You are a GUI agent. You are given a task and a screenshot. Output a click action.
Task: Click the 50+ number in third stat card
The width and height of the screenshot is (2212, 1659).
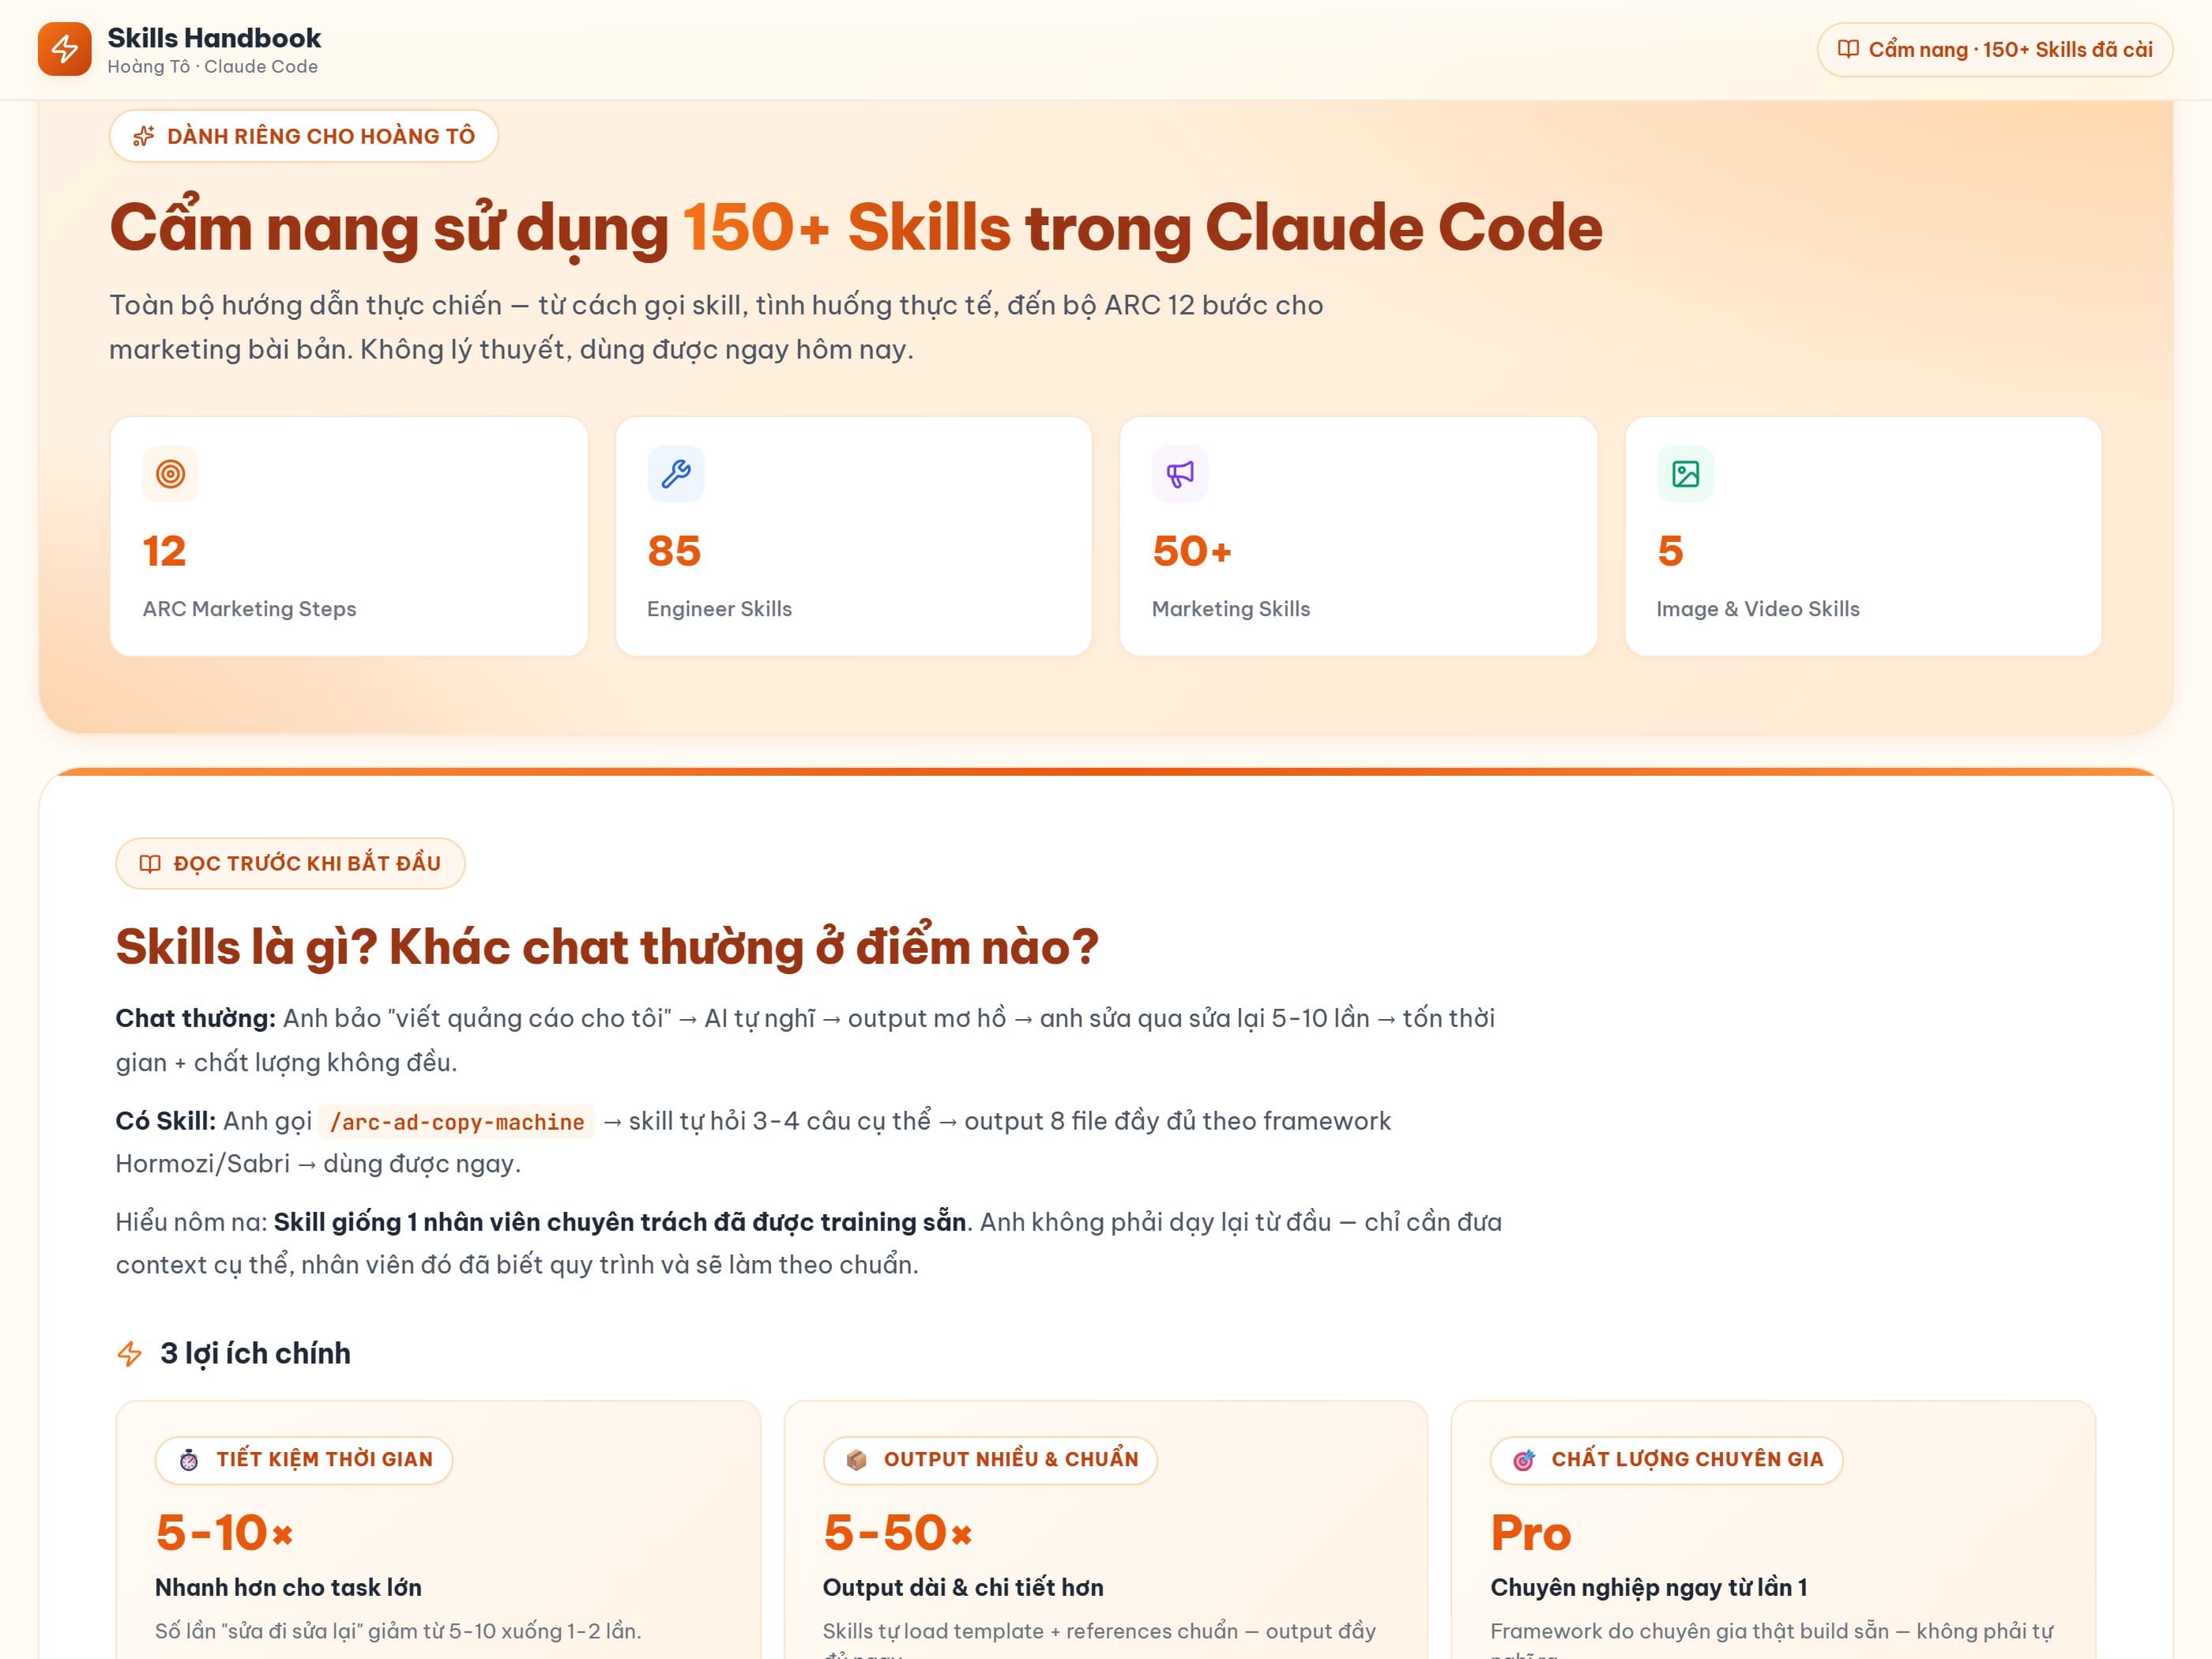[1192, 551]
